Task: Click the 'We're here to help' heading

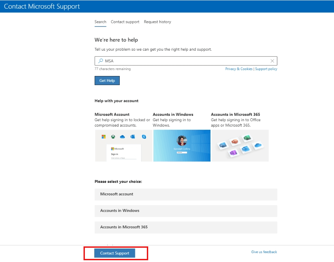Action: coord(116,40)
